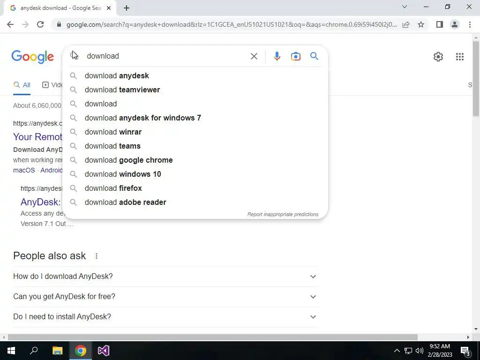Screen dimensions: 480x360
Task: Click "Report inappropriate predictions" link
Action: 283,214
